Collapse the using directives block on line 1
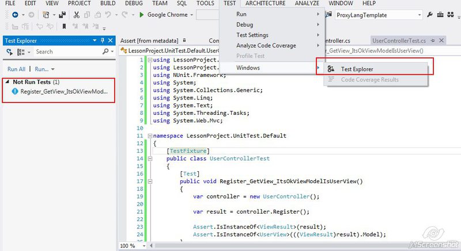461x251 pixels. pyautogui.click(x=150, y=60)
